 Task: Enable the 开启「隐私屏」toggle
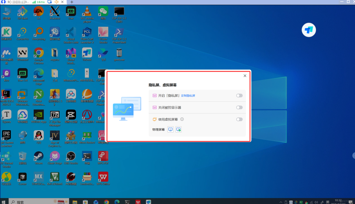[x=240, y=95]
